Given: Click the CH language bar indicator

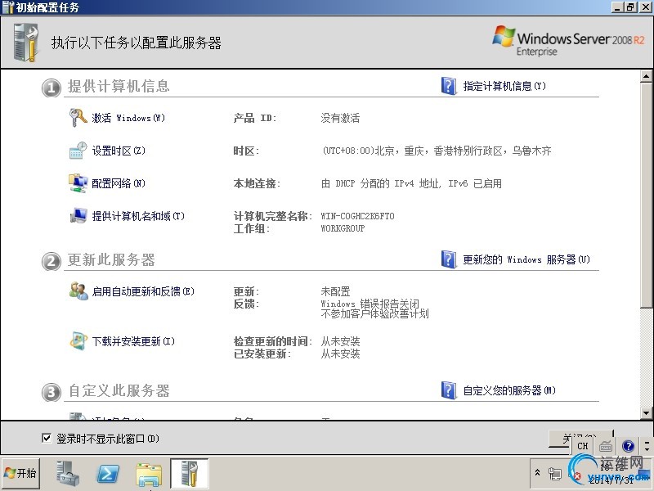Looking at the screenshot, I should (x=583, y=446).
